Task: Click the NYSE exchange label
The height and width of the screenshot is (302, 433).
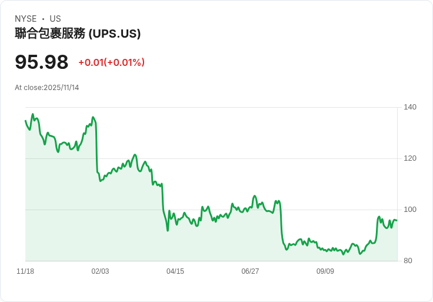Action: [x=26, y=19]
